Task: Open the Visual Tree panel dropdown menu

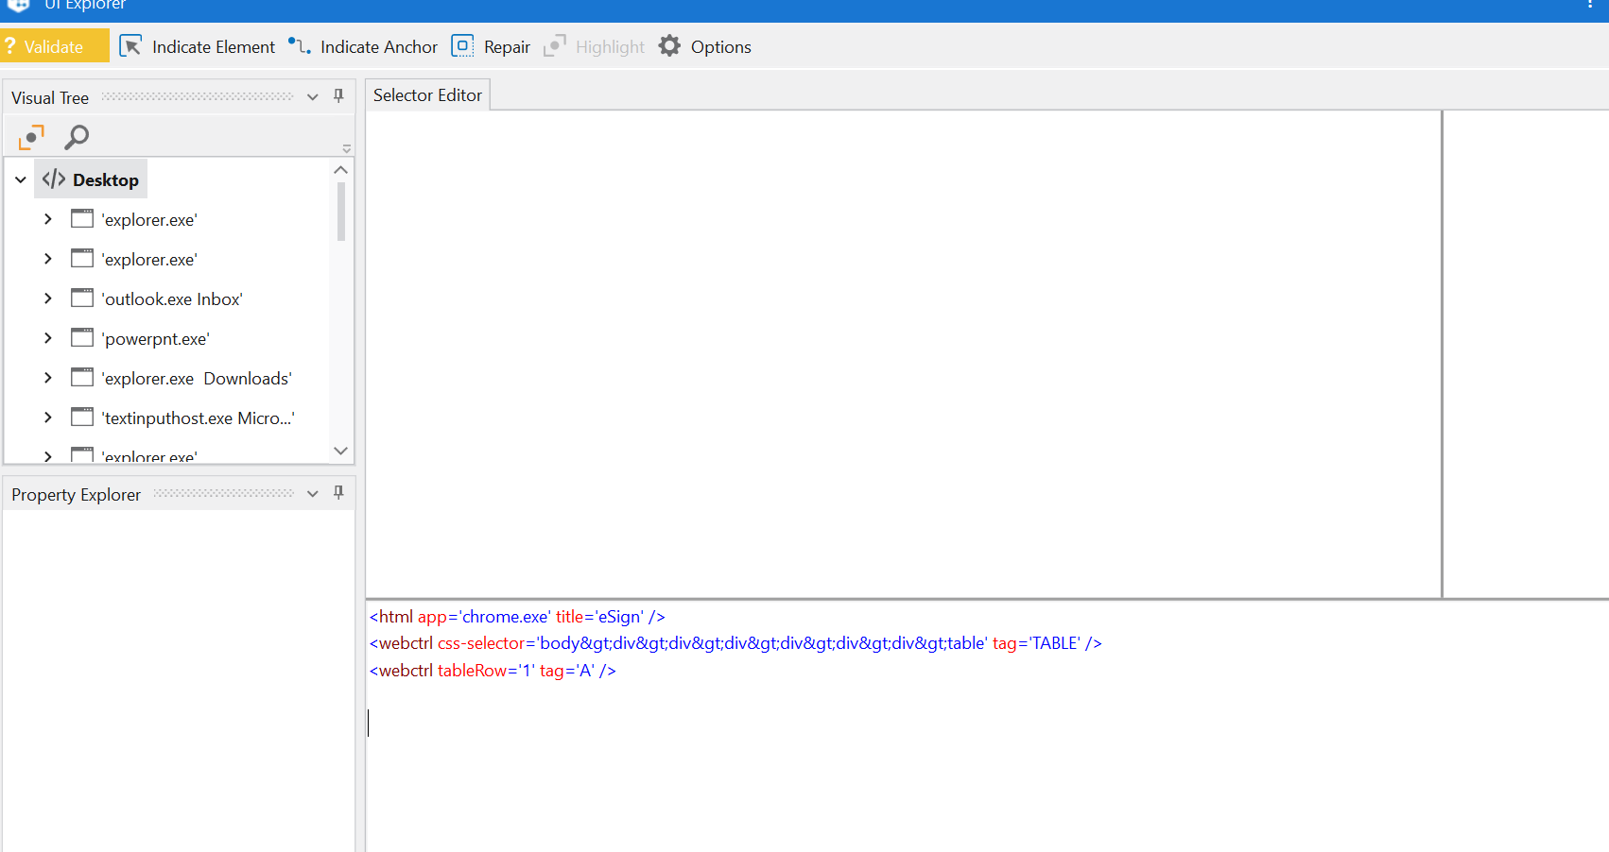Action: [x=312, y=95]
